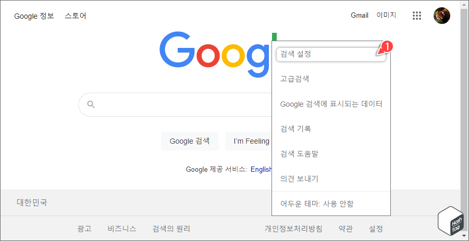
Task: Open Google 검색에 표시되는 데이터 menu entry
Action: 331,104
